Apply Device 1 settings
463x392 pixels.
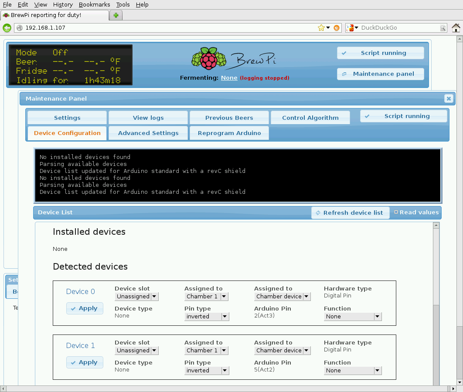click(x=85, y=362)
